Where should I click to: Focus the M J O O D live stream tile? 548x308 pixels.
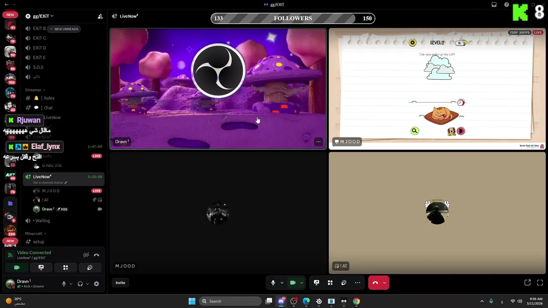[437, 89]
